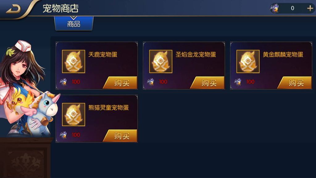The image size is (316, 178).
Task: Click the 宠物商店 title text
Action: [x=60, y=8]
